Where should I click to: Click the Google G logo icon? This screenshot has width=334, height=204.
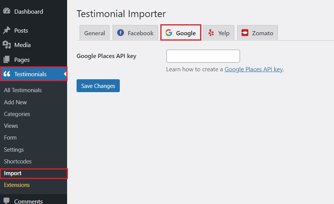pos(169,33)
